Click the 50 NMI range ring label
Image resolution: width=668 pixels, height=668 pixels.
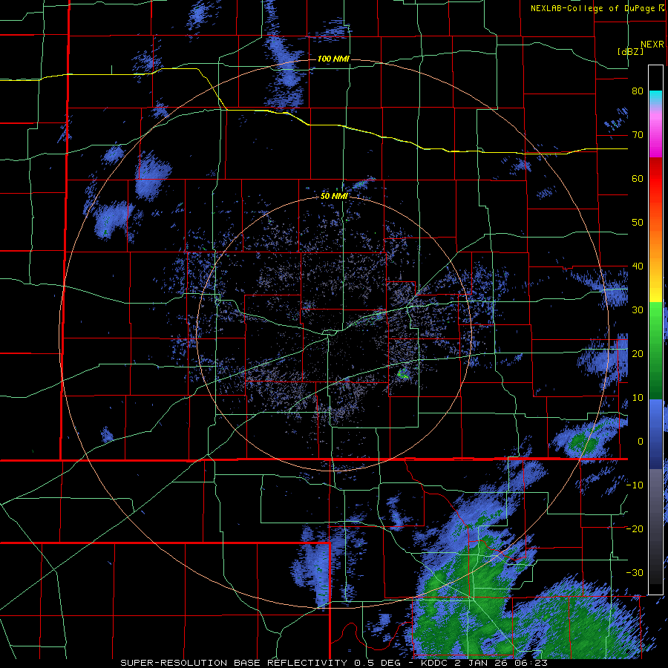335,197
